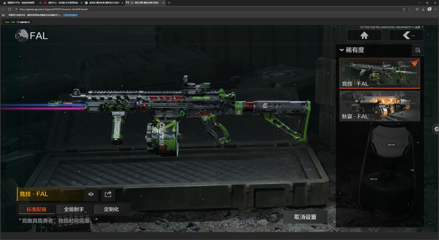Switch to the 标准配备 tab

click(36, 209)
